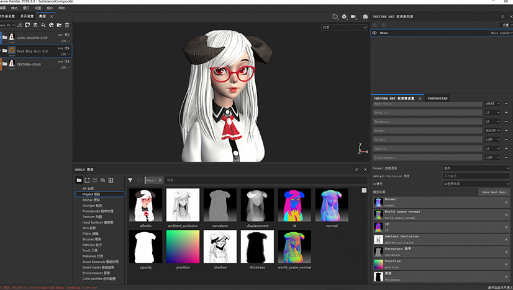Click the folder view icon in Shelf panel

point(79,180)
